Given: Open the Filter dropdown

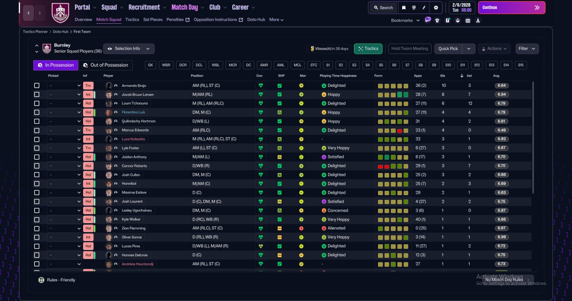Looking at the screenshot, I should [527, 49].
